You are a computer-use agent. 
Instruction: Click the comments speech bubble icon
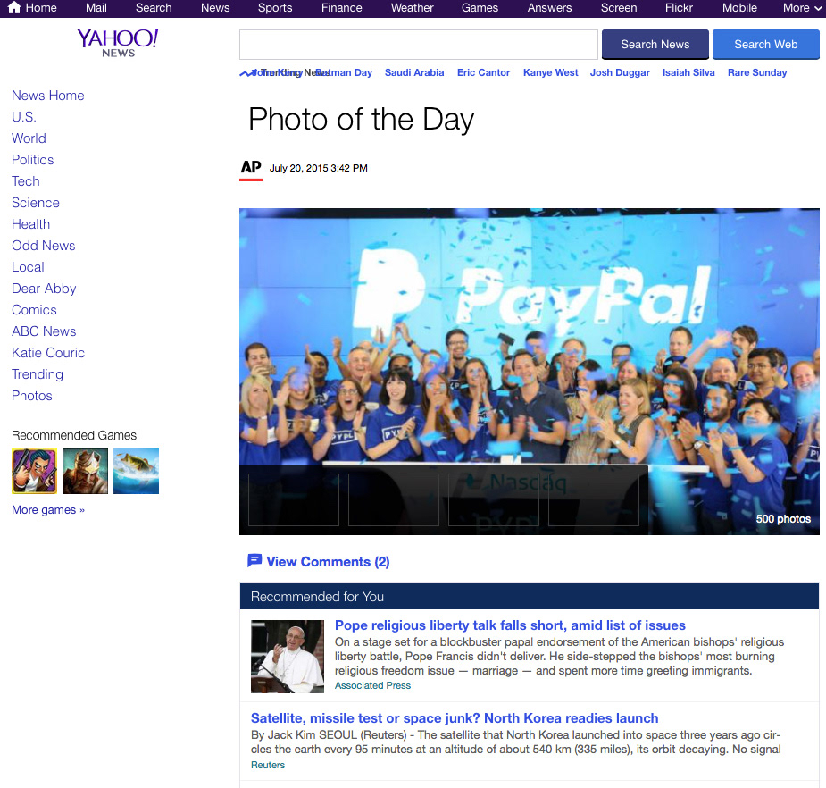point(254,560)
